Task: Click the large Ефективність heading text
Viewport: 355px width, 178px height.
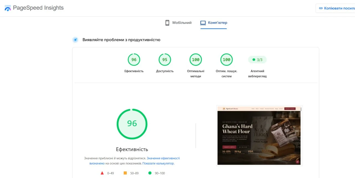Action: tap(132, 149)
